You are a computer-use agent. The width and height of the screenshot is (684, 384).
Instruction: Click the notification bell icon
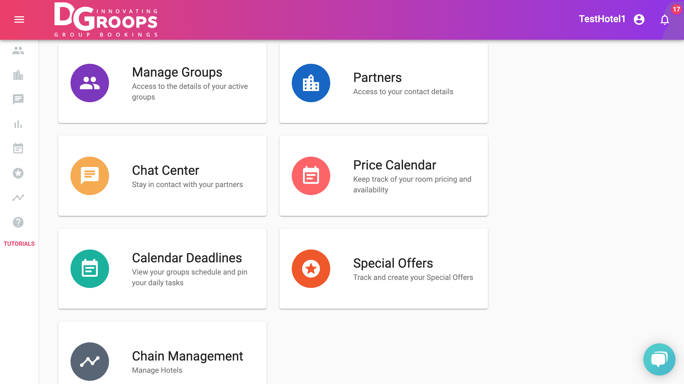(x=664, y=20)
